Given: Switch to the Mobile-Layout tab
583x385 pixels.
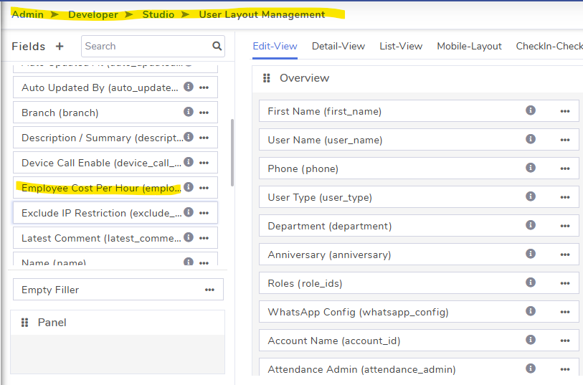Looking at the screenshot, I should pyautogui.click(x=469, y=46).
